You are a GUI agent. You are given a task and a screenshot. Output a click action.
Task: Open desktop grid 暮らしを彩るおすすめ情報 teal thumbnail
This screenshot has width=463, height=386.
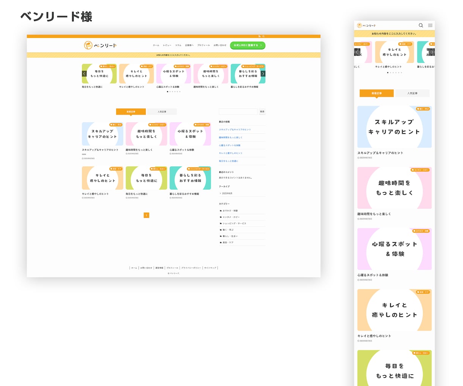point(190,178)
